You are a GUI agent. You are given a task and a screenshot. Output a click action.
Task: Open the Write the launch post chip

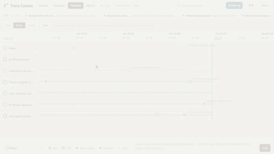209,16
